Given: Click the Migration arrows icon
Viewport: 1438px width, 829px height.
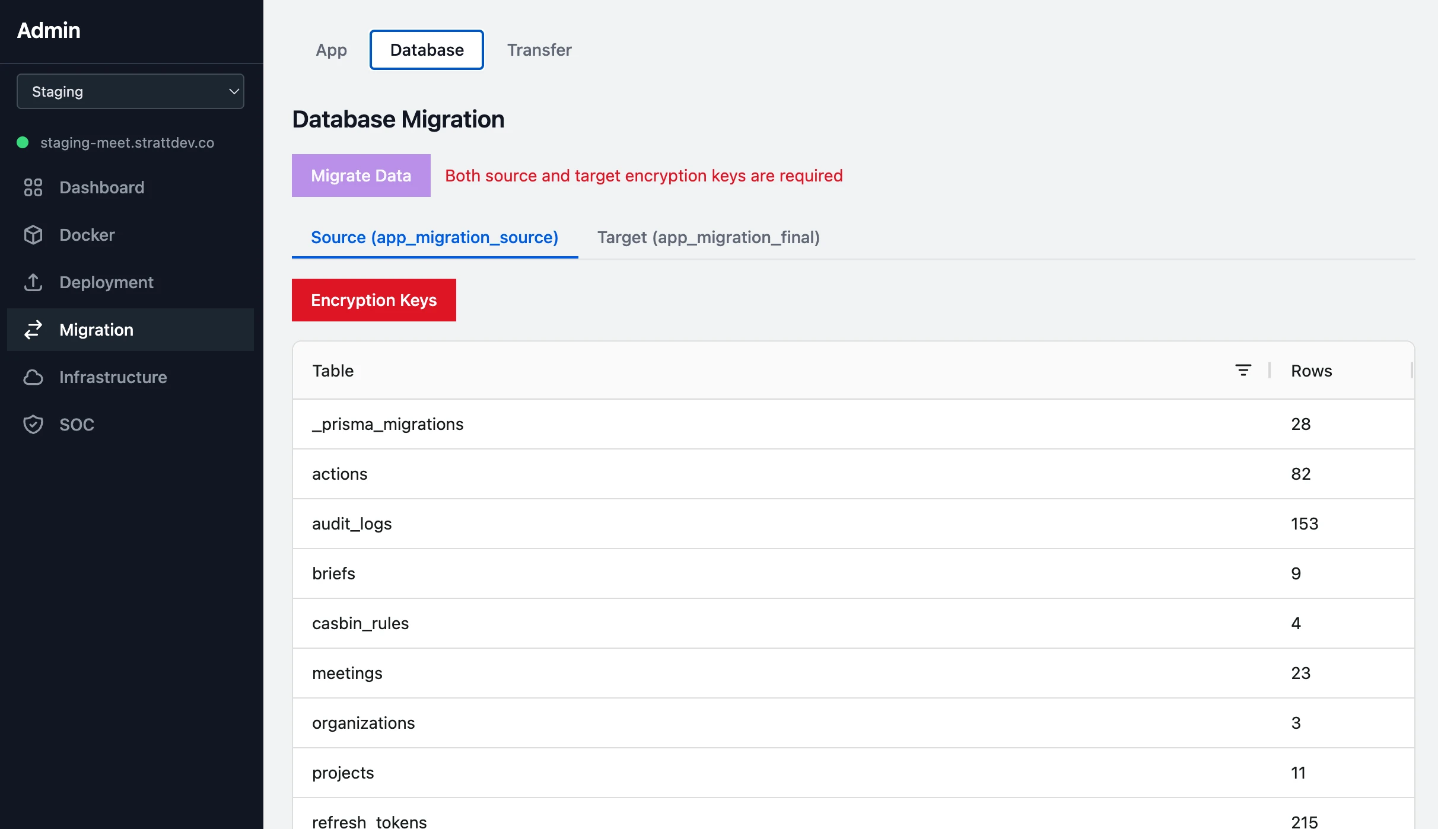Looking at the screenshot, I should (x=33, y=330).
